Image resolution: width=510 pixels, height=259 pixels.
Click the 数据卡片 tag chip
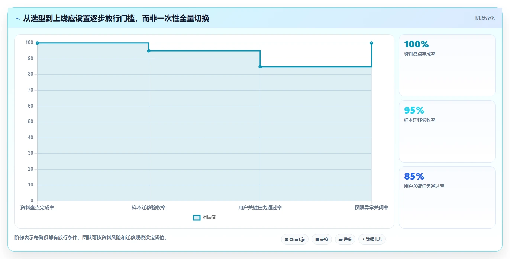[372, 239]
